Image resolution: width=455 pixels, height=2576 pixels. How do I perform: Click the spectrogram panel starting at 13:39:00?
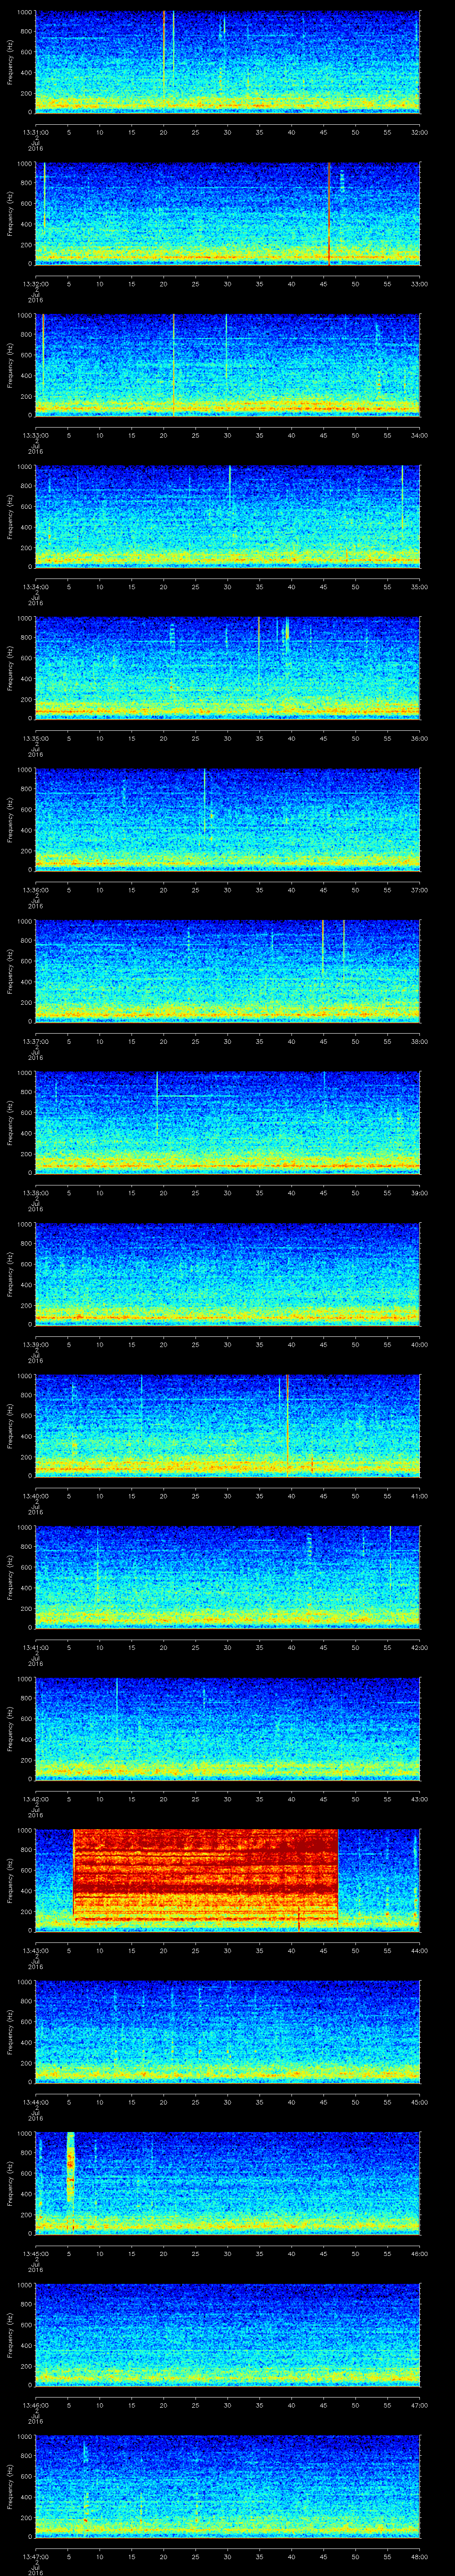[x=227, y=1273]
